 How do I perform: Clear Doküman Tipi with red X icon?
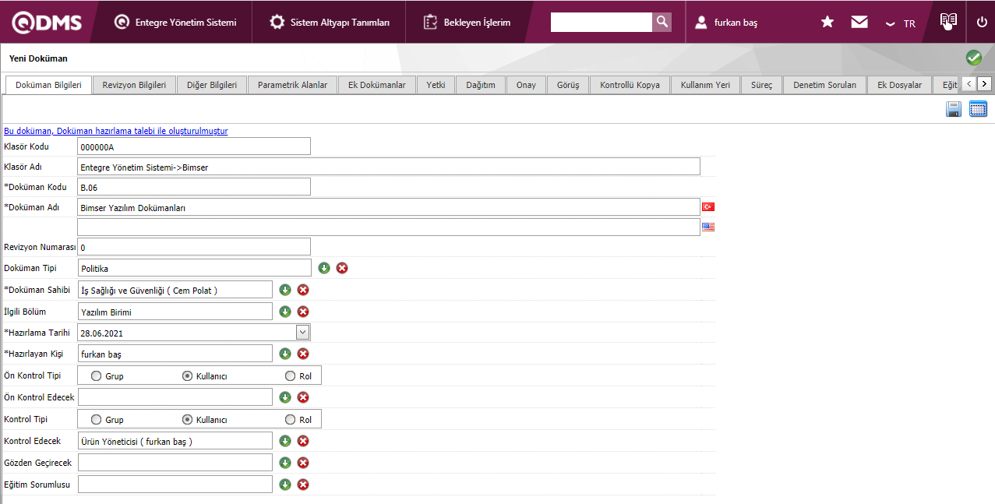tap(342, 268)
